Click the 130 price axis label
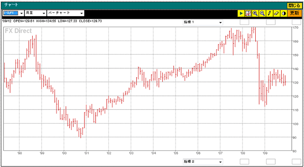The height and width of the screenshot is (167, 304). click(x=296, y=83)
